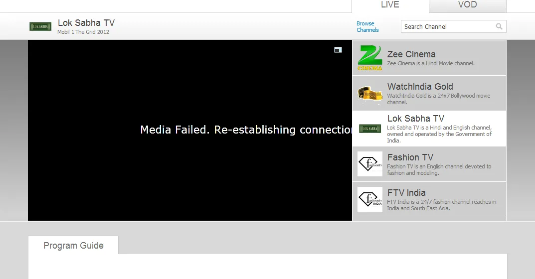Open the Browse Channels link
The image size is (535, 279).
[367, 26]
